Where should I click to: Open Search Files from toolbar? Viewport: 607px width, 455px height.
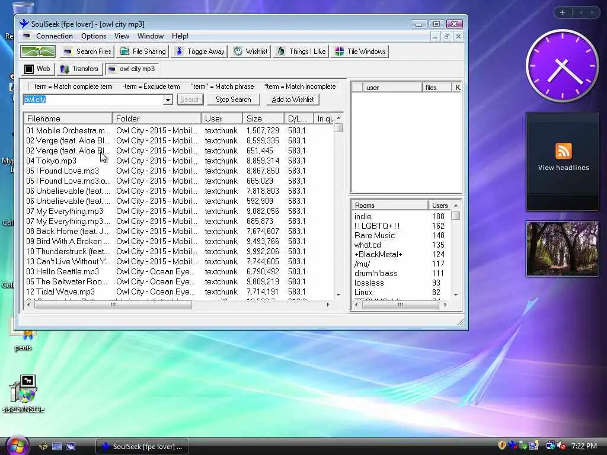(x=88, y=52)
